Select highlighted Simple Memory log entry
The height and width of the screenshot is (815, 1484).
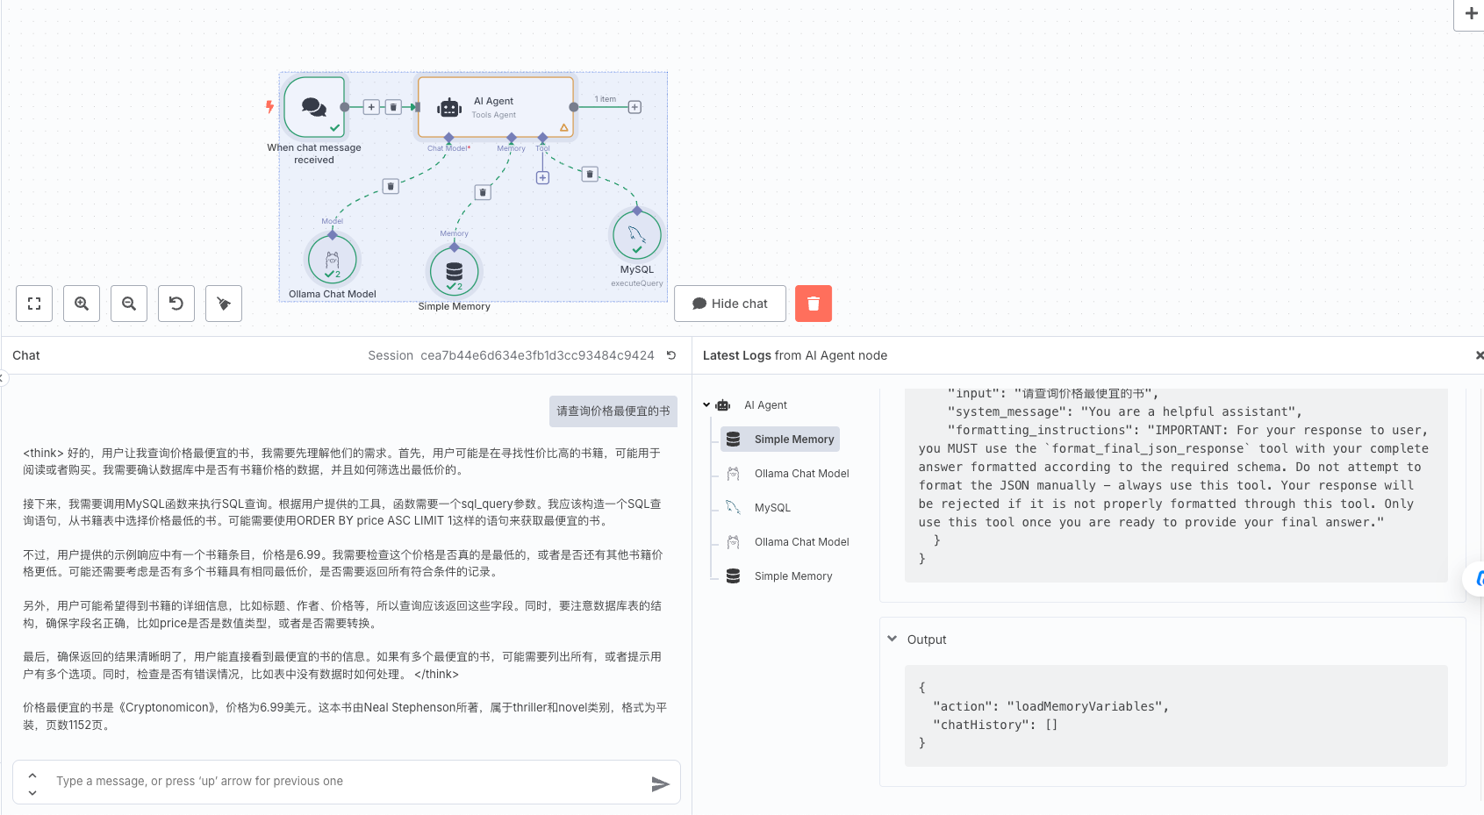point(793,440)
